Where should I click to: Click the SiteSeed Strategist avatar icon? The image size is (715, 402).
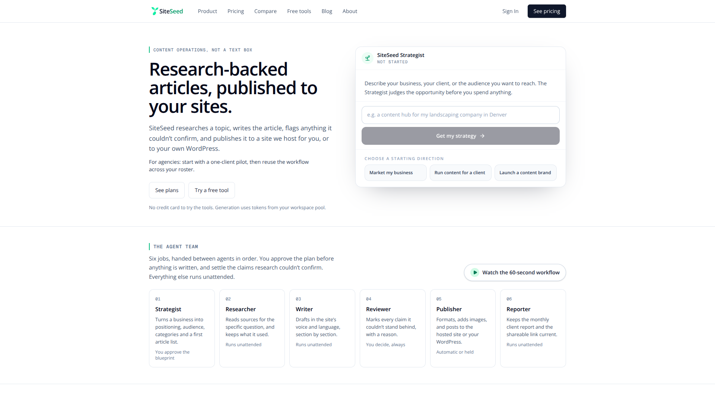click(x=368, y=58)
